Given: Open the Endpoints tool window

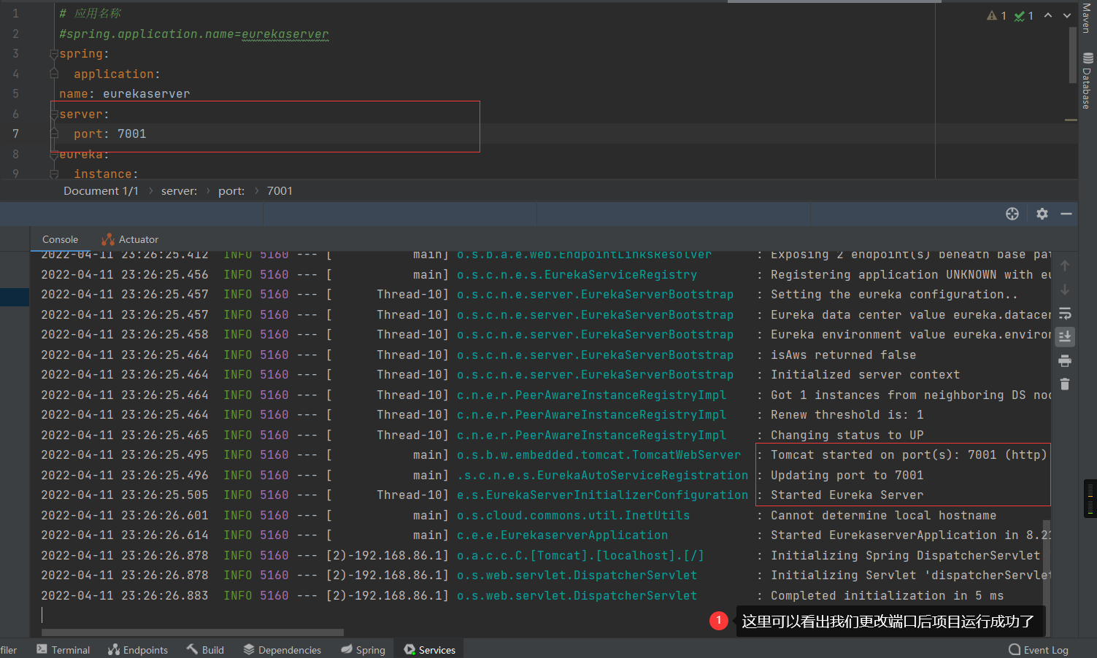Looking at the screenshot, I should [x=138, y=649].
